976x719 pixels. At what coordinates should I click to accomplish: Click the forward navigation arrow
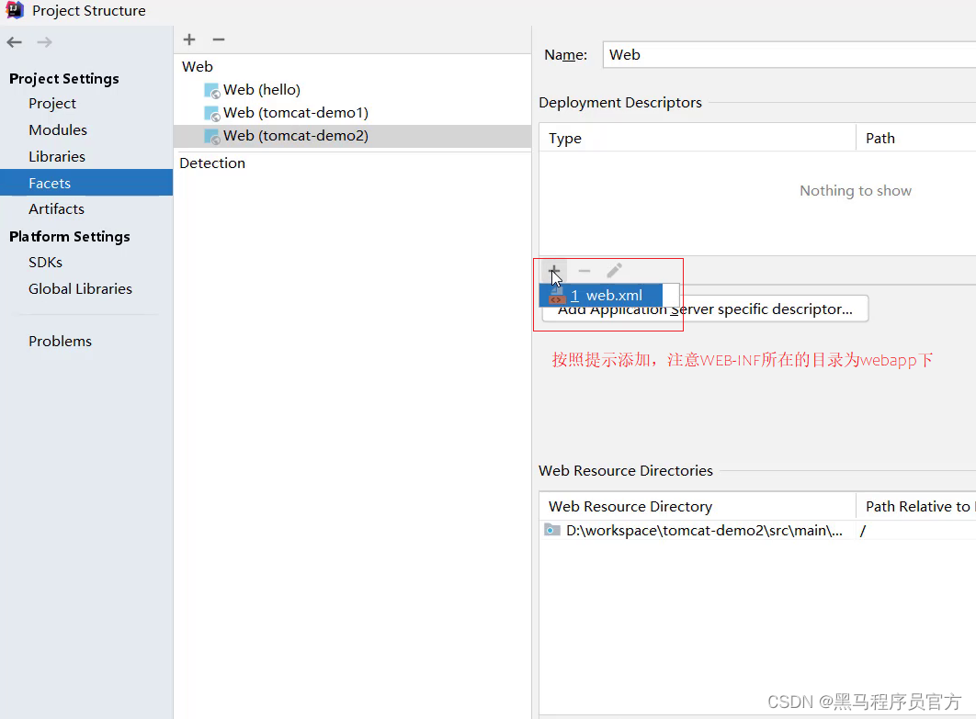44,42
